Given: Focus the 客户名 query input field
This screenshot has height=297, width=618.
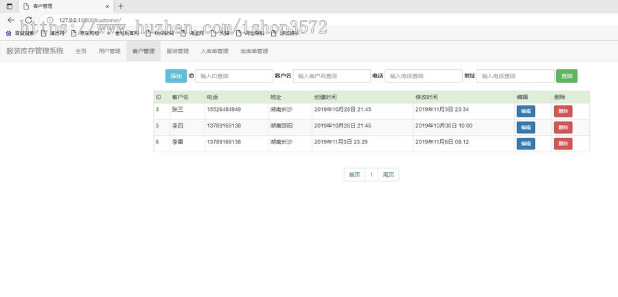Looking at the screenshot, I should point(332,76).
